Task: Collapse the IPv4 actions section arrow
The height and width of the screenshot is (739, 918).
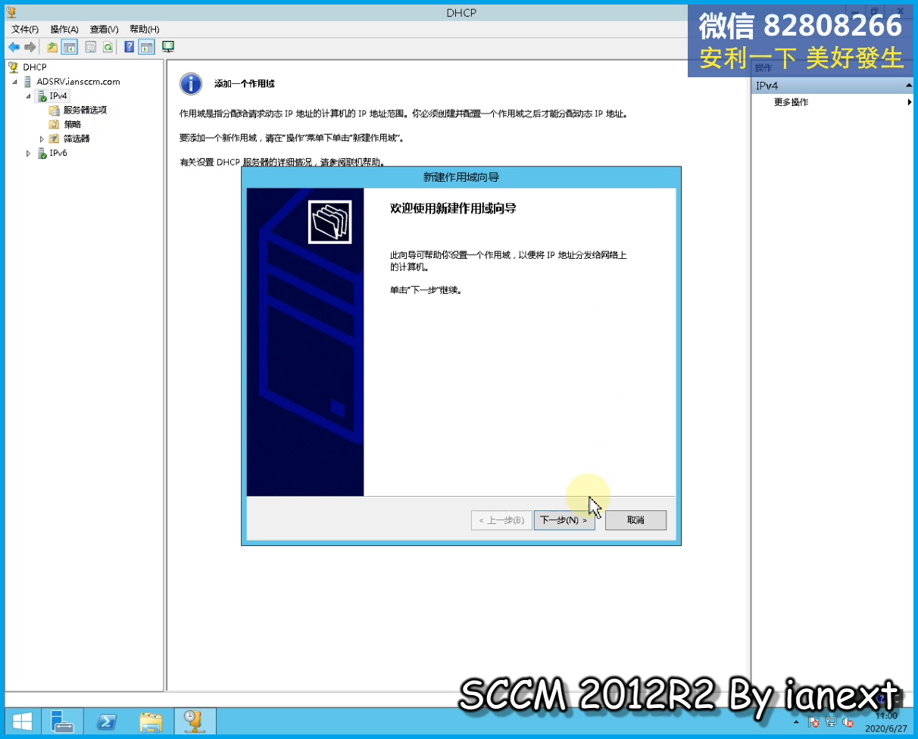Action: coord(909,86)
